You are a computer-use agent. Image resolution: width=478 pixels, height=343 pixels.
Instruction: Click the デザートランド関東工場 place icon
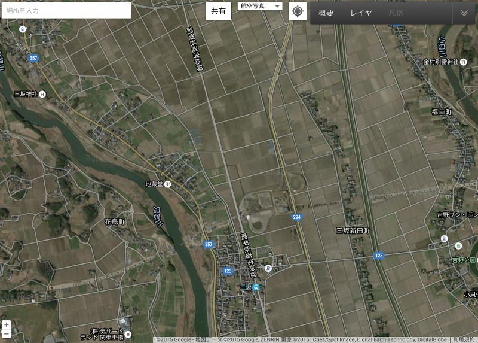pos(128,334)
